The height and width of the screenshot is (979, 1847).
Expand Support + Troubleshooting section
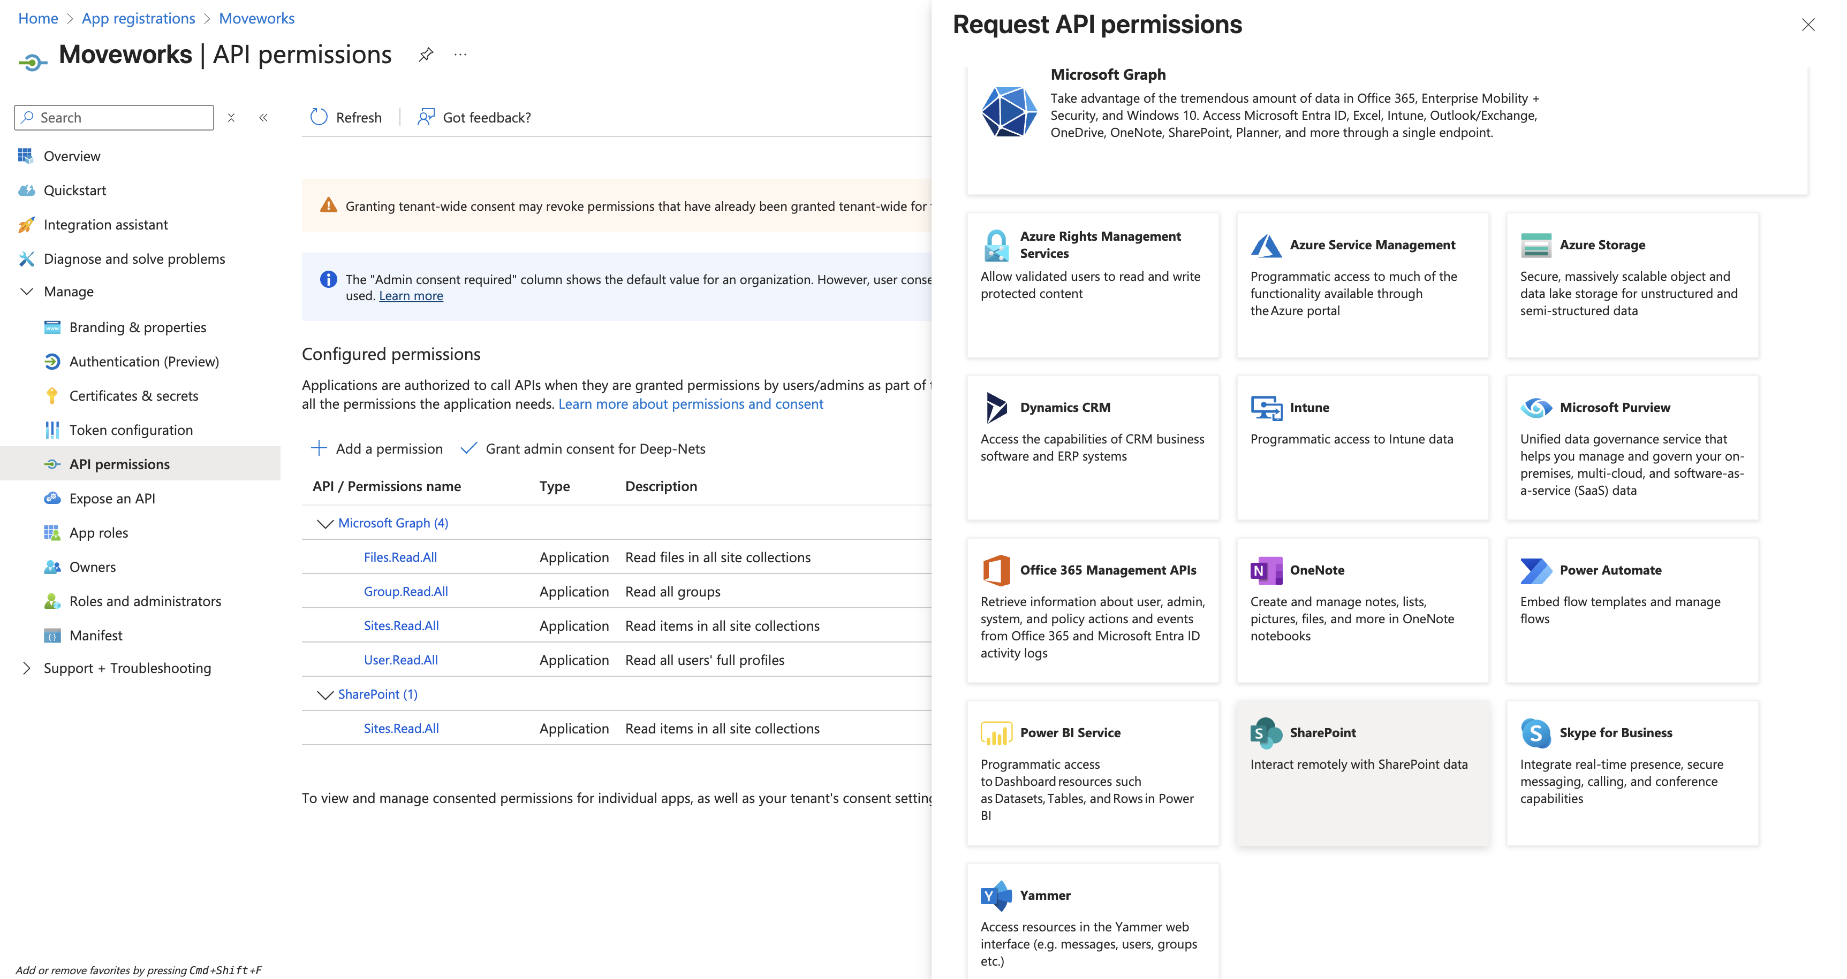(27, 668)
